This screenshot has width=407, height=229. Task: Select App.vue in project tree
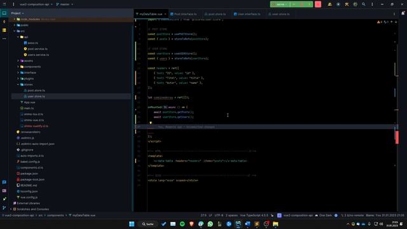click(29, 102)
